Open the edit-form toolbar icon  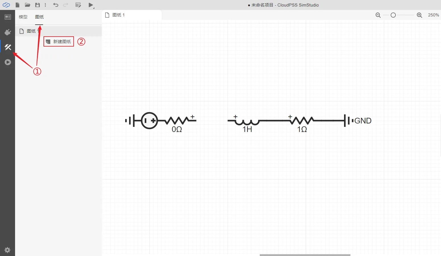pyautogui.click(x=78, y=5)
